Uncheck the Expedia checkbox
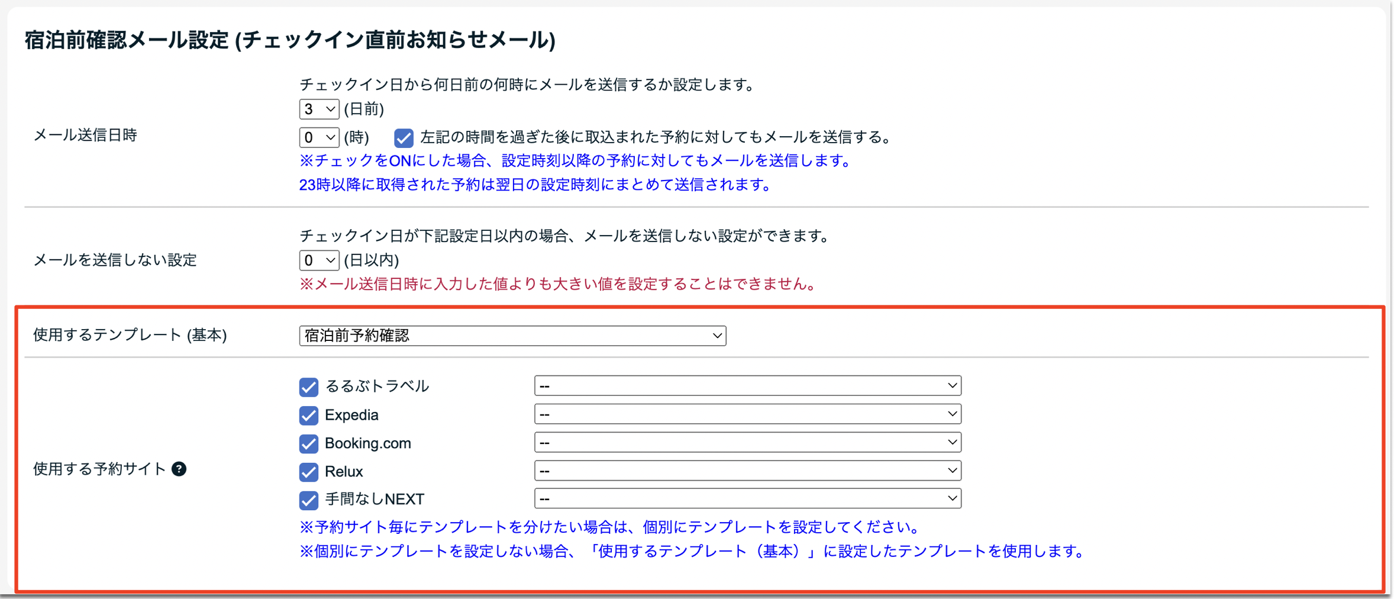 [309, 416]
